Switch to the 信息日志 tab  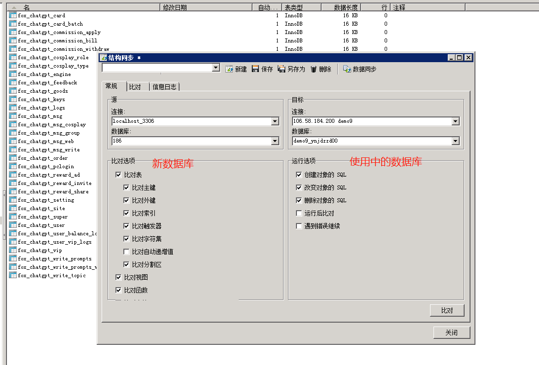coord(165,87)
